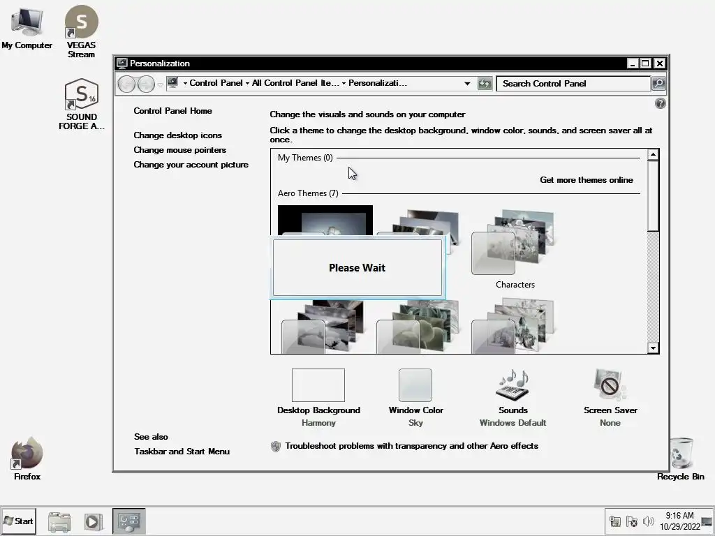The image size is (715, 536).
Task: Click Change your account picture link
Action: pyautogui.click(x=191, y=165)
